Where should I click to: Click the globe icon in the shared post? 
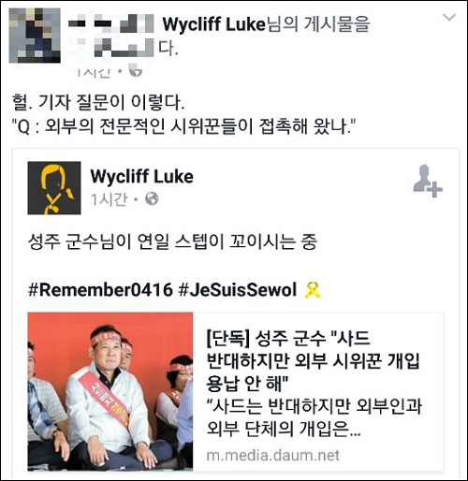(x=152, y=199)
